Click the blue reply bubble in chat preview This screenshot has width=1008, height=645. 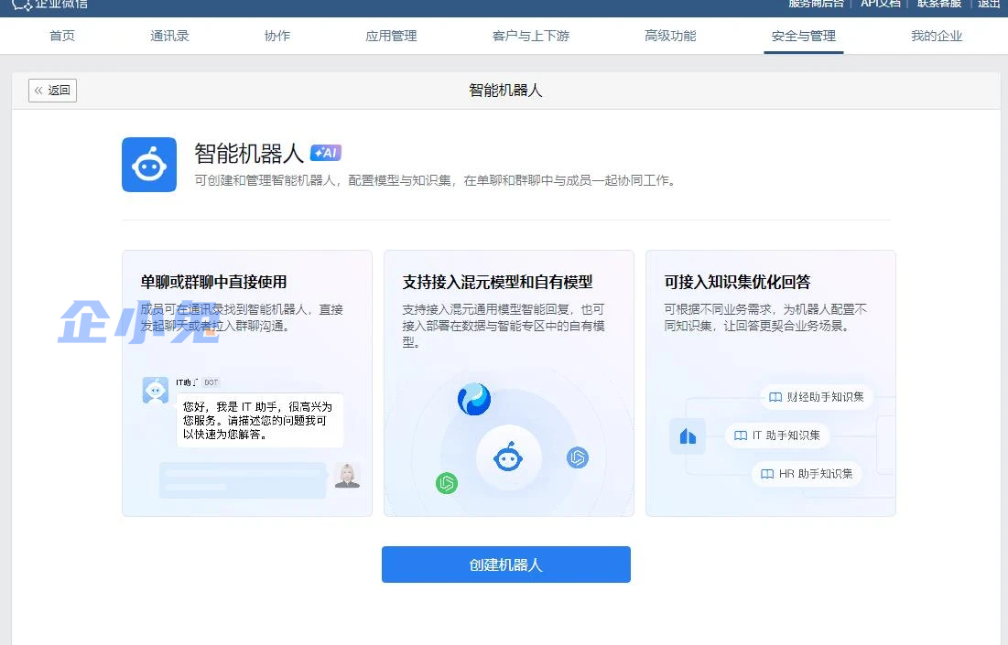(243, 480)
